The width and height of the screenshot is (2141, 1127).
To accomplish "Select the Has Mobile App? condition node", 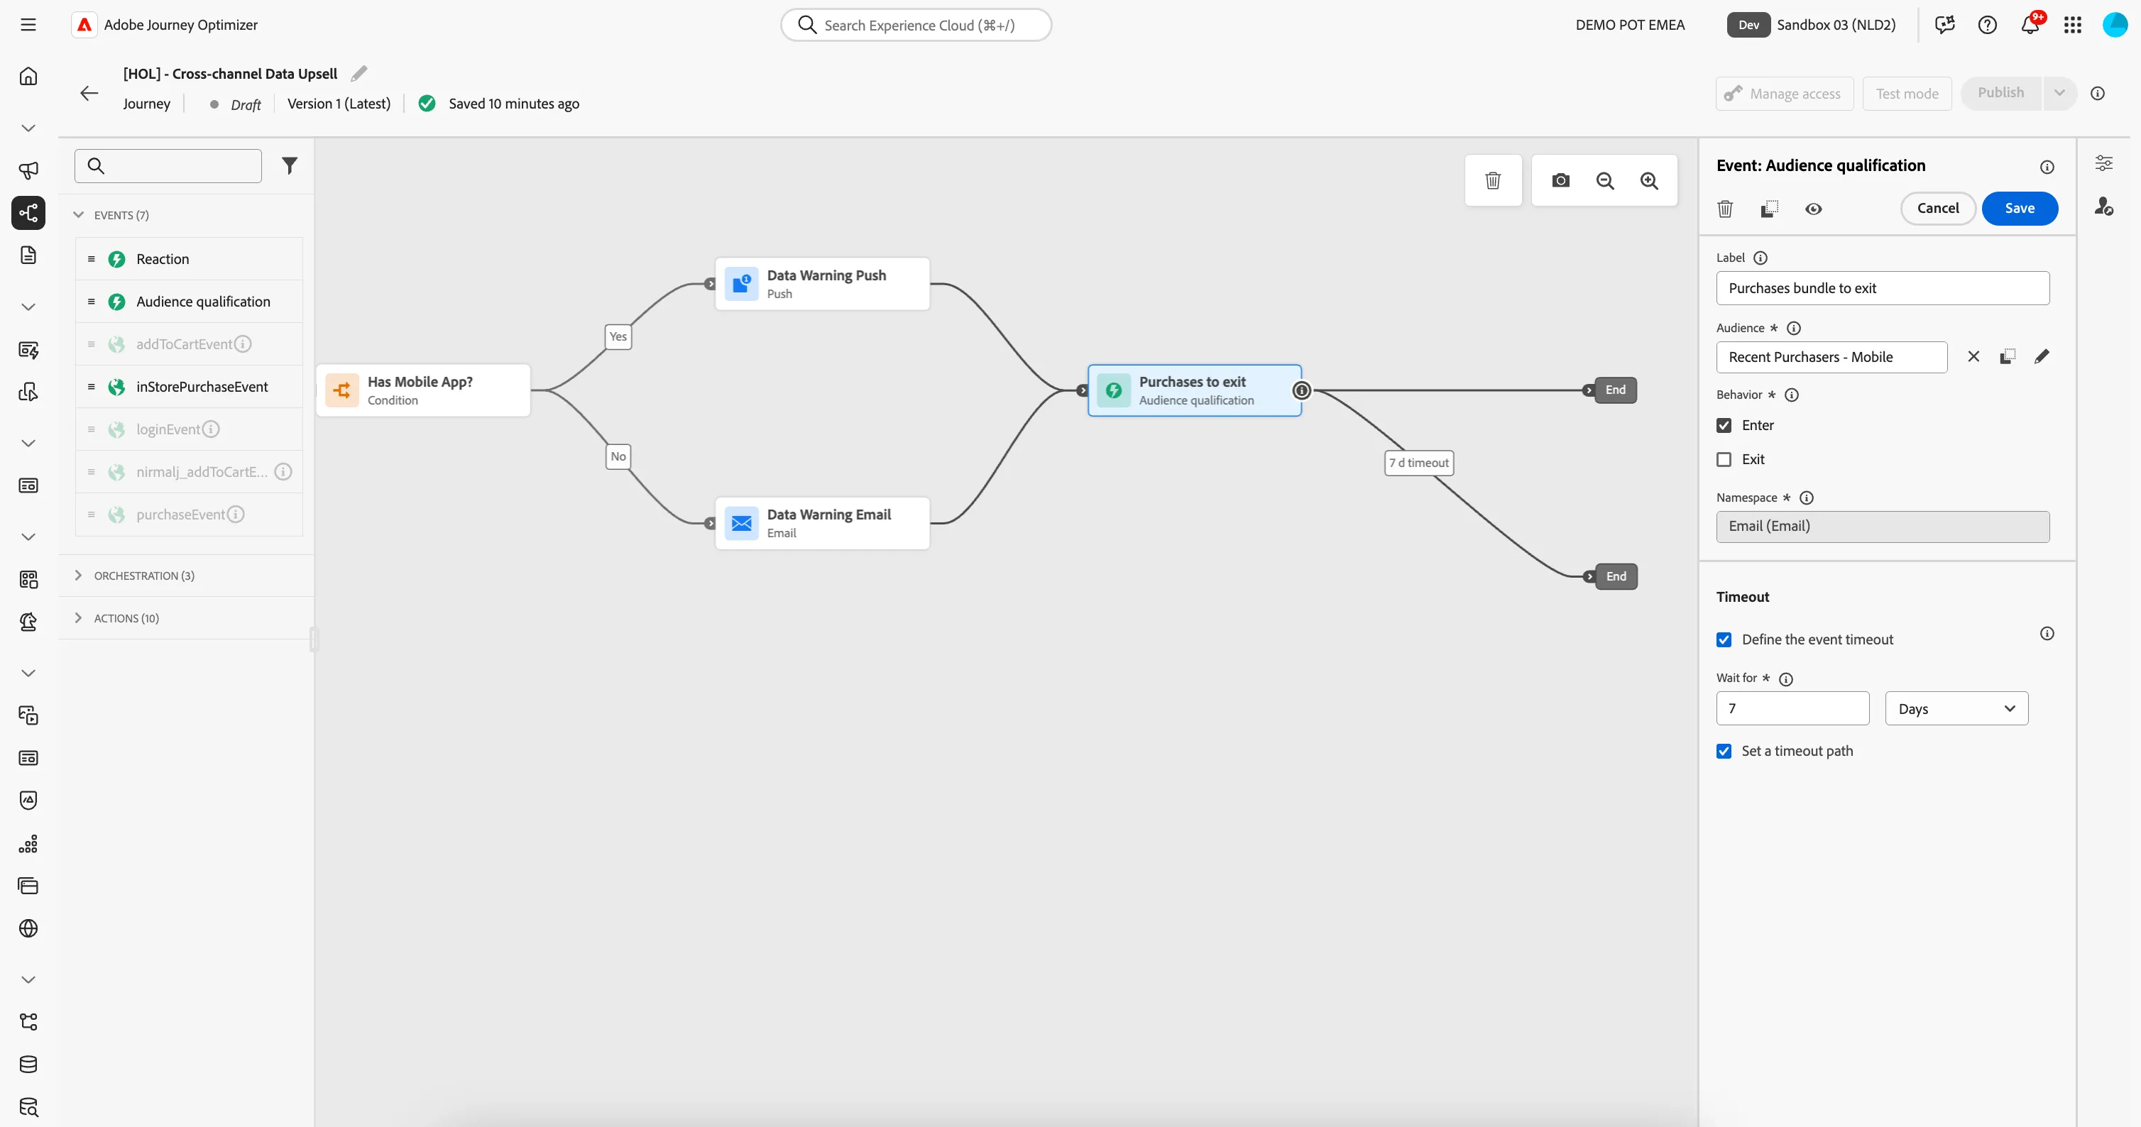I will pyautogui.click(x=423, y=390).
